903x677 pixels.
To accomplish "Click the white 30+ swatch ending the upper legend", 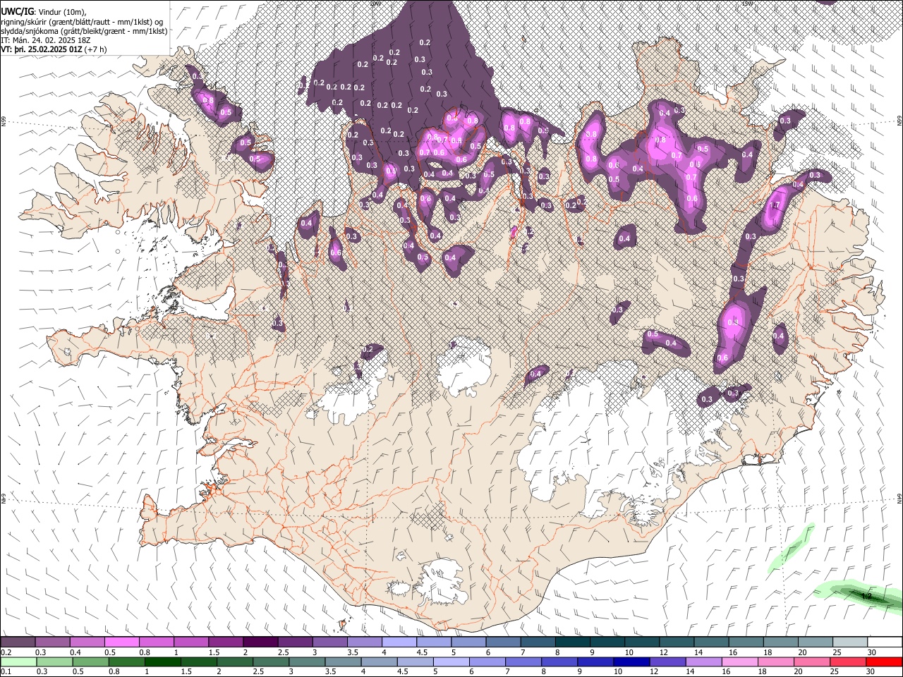I will coord(885,642).
